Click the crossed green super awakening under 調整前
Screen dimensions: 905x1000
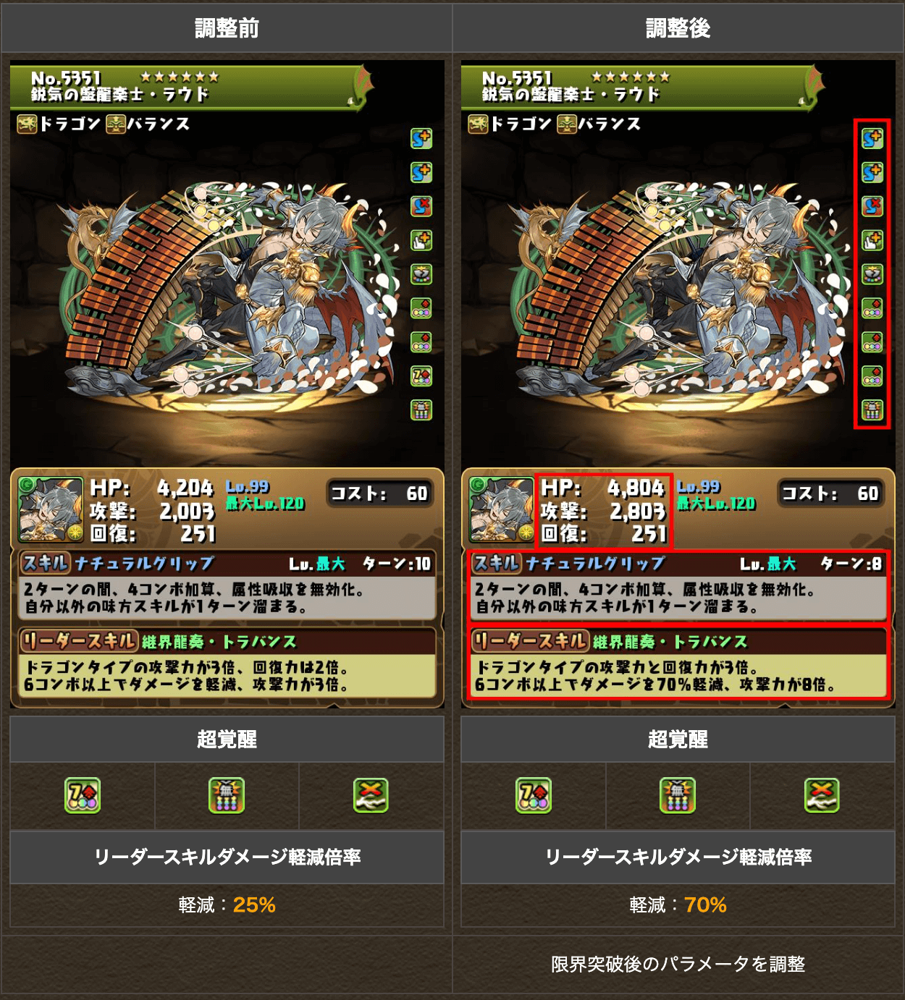click(x=371, y=795)
